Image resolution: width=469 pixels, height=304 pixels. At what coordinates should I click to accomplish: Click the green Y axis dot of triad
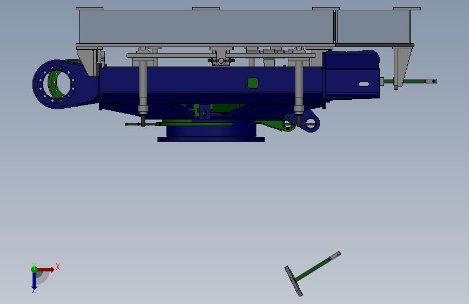(34, 269)
